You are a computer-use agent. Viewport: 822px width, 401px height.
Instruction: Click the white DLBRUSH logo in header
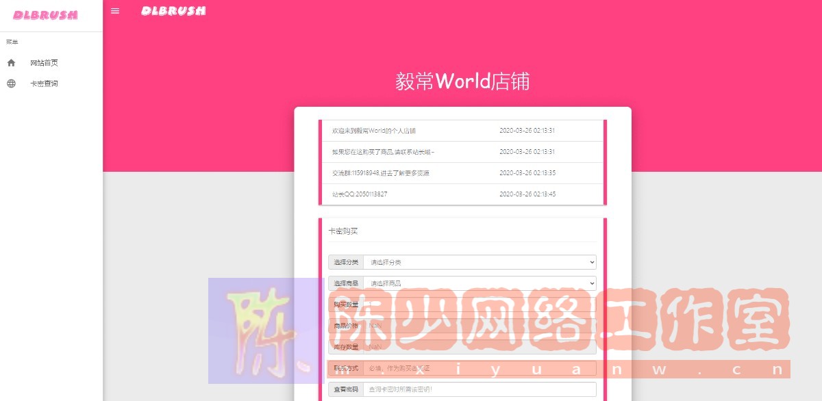click(x=173, y=11)
